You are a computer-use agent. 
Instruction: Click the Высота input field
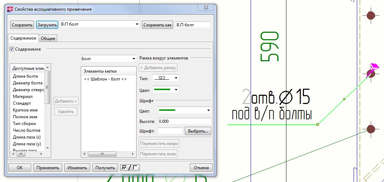pos(184,121)
